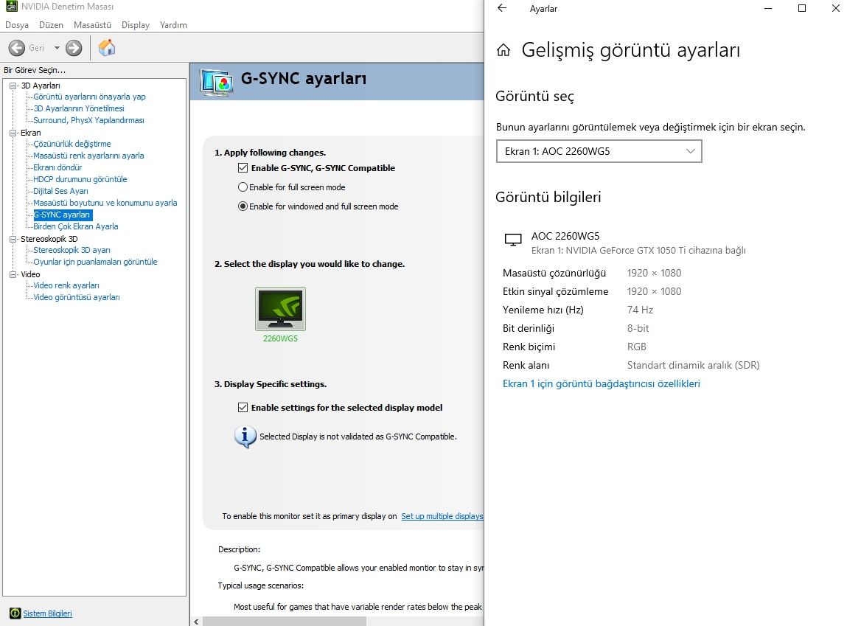The image size is (847, 626).
Task: Click the horizontal scrollbar left arrow
Action: point(196,622)
